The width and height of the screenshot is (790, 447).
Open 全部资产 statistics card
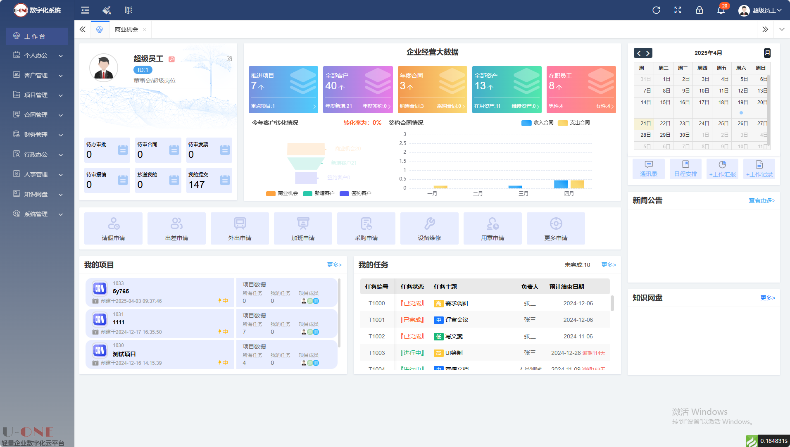(x=507, y=90)
